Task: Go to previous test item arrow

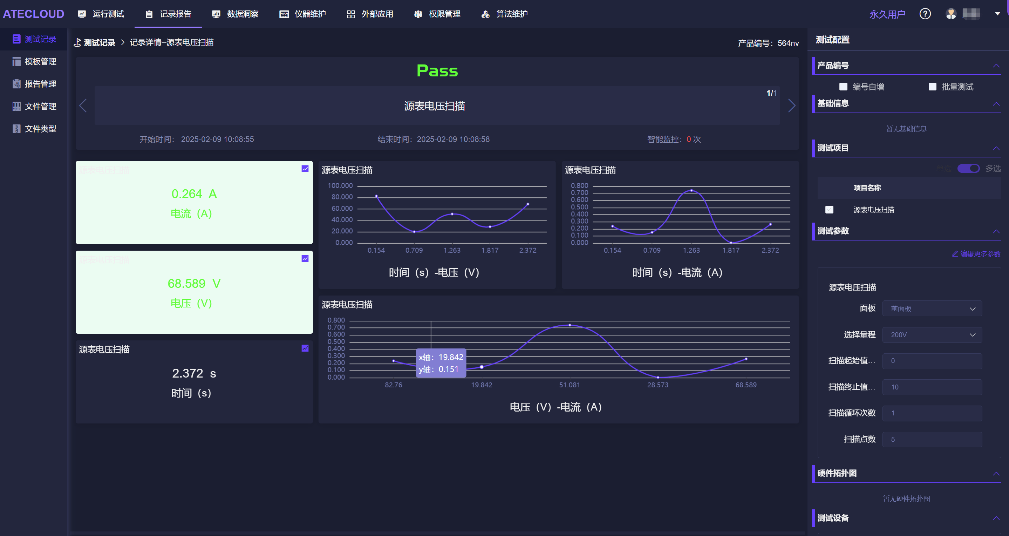Action: pyautogui.click(x=83, y=106)
